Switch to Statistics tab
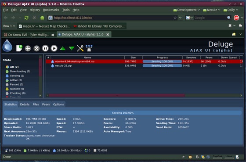The width and height of the screenshot is (246, 162). tap(11, 104)
